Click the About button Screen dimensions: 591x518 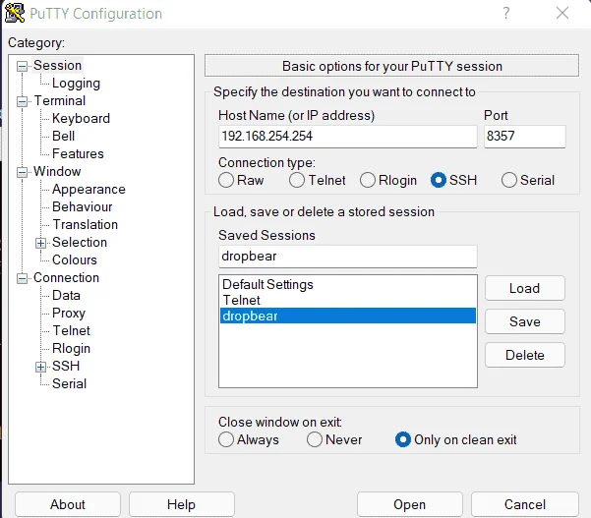[68, 504]
